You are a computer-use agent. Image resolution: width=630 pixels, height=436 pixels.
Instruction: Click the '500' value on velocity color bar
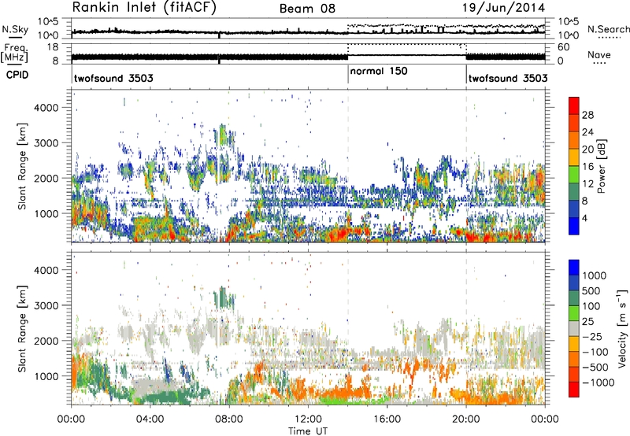pos(591,291)
